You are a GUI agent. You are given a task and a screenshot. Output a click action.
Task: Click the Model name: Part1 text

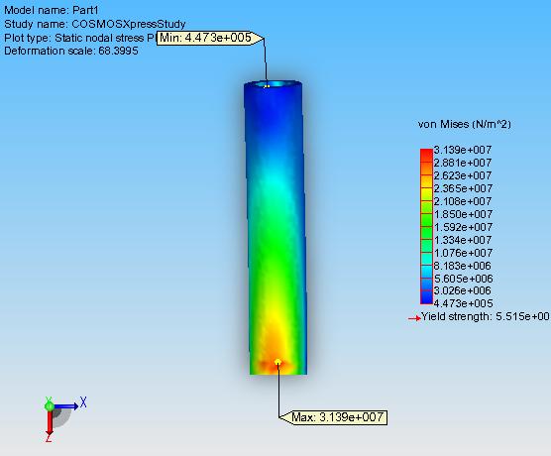click(x=52, y=10)
